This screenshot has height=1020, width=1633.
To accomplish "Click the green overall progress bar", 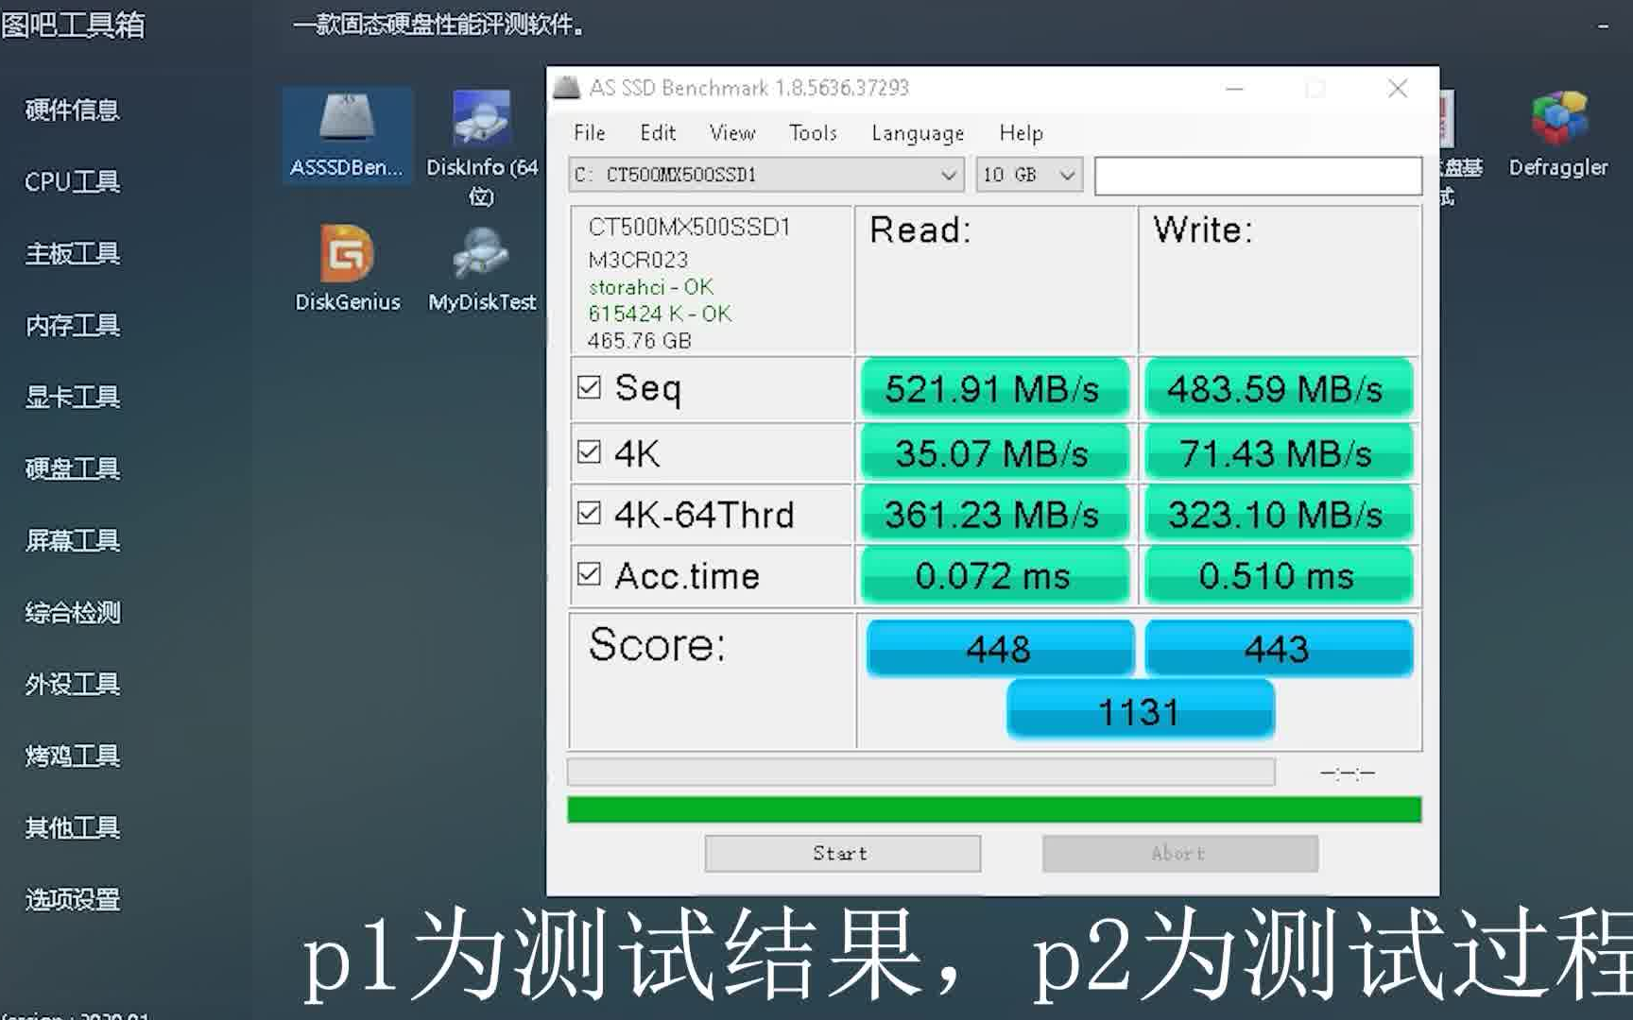I will 994,809.
